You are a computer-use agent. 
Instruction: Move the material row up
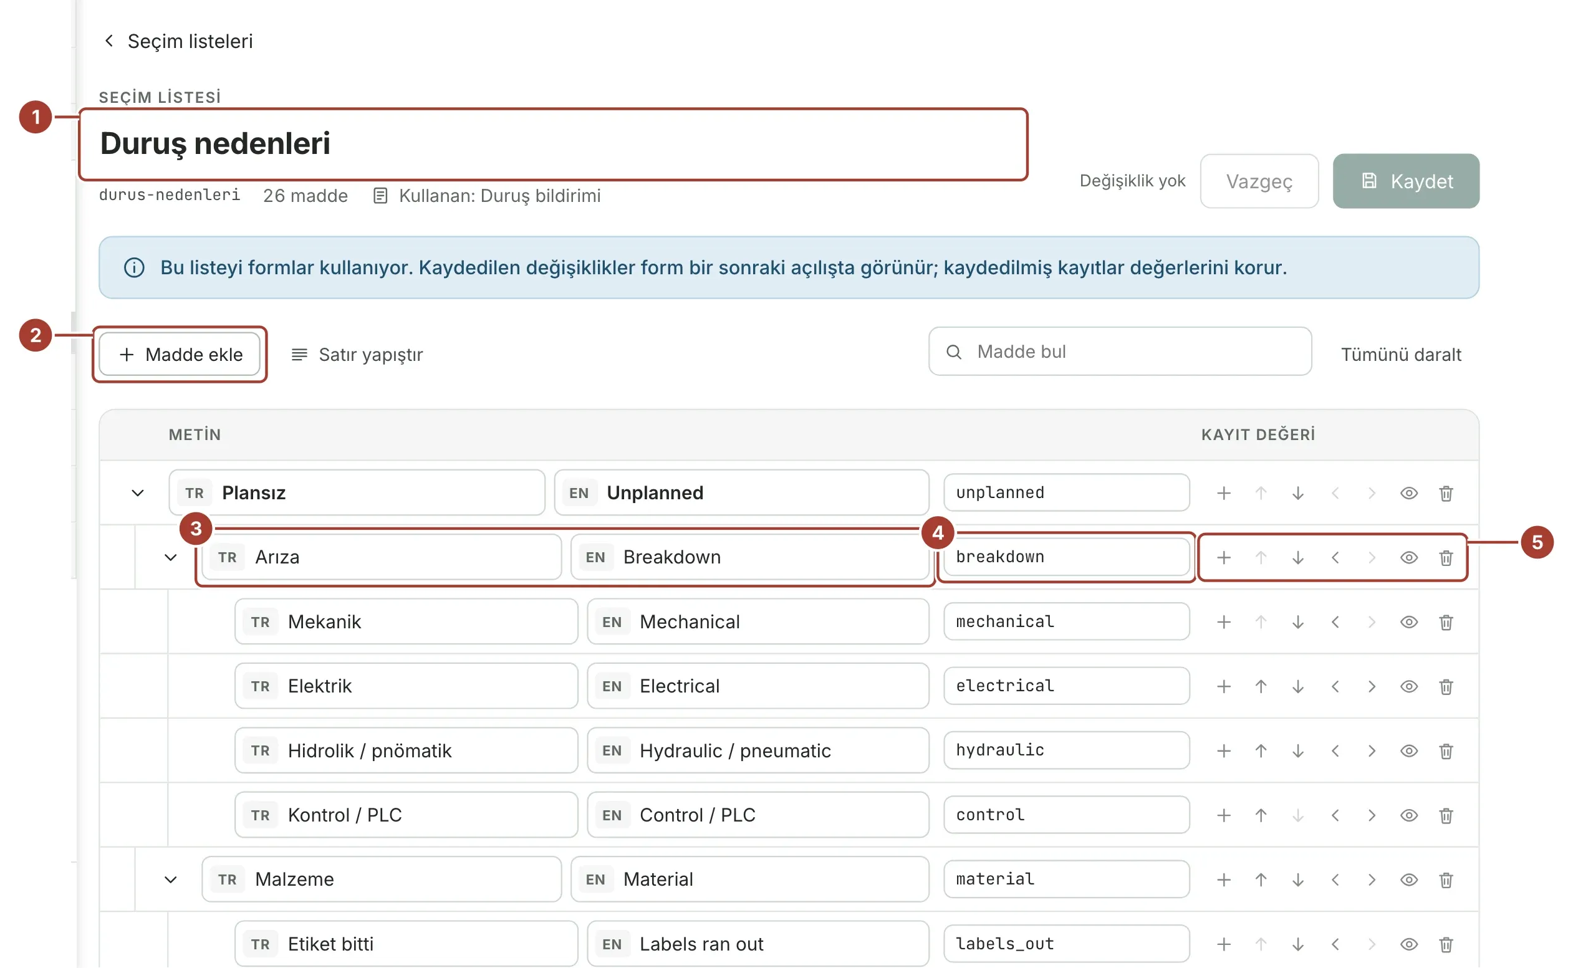(x=1261, y=879)
